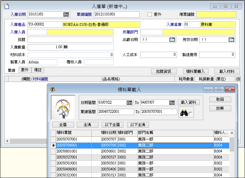Open calendar picker for 入庫日期 field
Screen dimensions: 245x178
pos(66,14)
